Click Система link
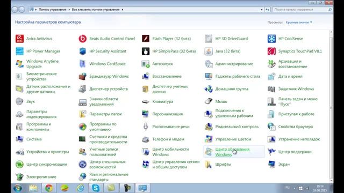The width and height of the screenshot is (344, 193). [34, 139]
